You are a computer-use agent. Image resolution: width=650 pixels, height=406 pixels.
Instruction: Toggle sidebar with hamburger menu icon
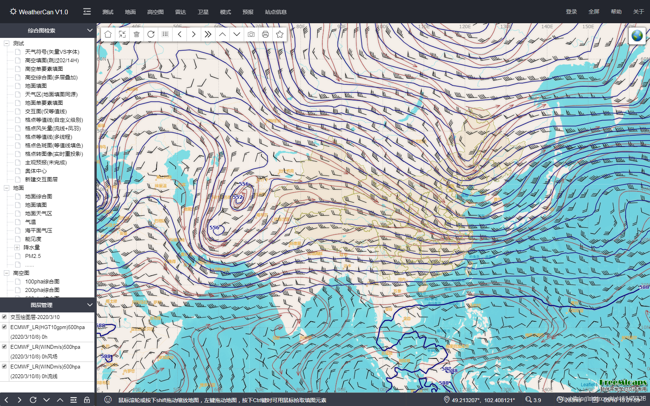click(87, 12)
